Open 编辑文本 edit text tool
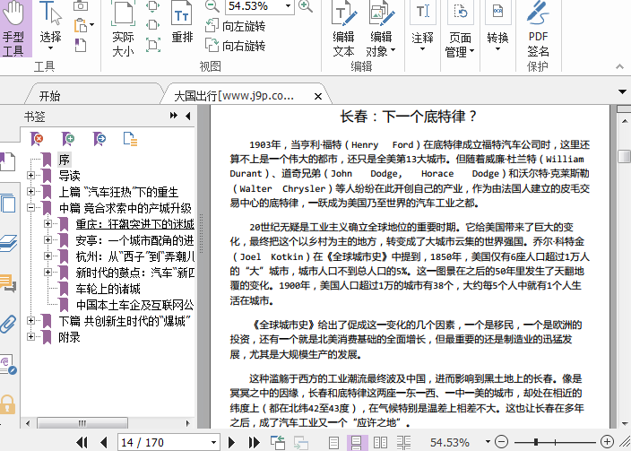This screenshot has height=451, width=631. [344, 28]
